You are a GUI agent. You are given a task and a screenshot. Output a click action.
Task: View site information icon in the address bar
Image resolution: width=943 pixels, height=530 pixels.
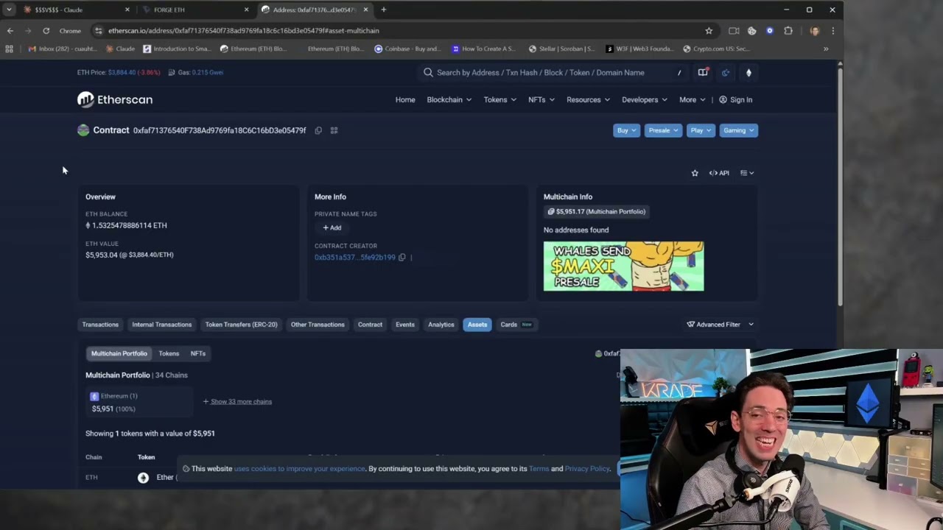98,31
